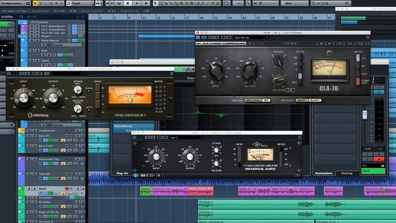Image resolution: width=396 pixels, height=223 pixels.
Task: Start playback with the transport Play button
Action: coord(137,3)
